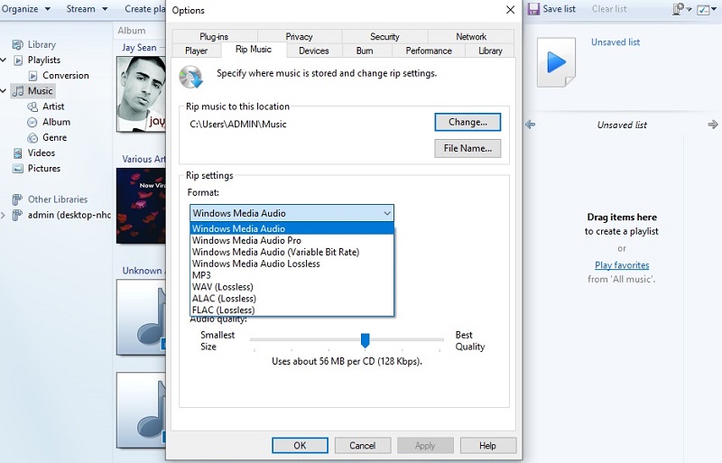Click the Unsaved list title link
722x463 pixels.
point(616,42)
